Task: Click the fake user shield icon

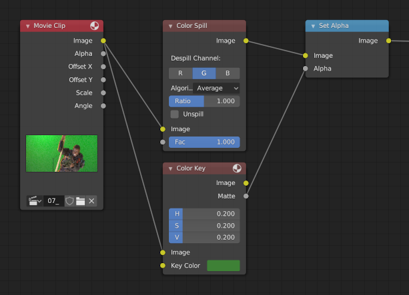Action: (69, 200)
